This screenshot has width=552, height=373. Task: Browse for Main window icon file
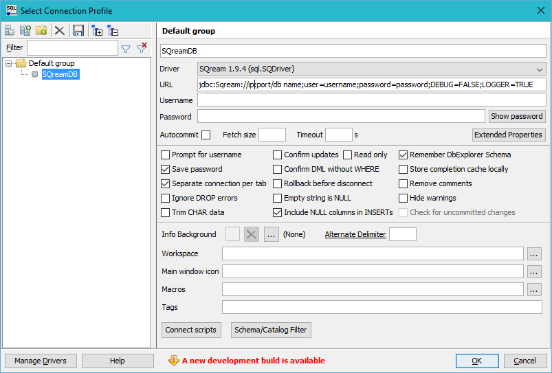pyautogui.click(x=534, y=271)
